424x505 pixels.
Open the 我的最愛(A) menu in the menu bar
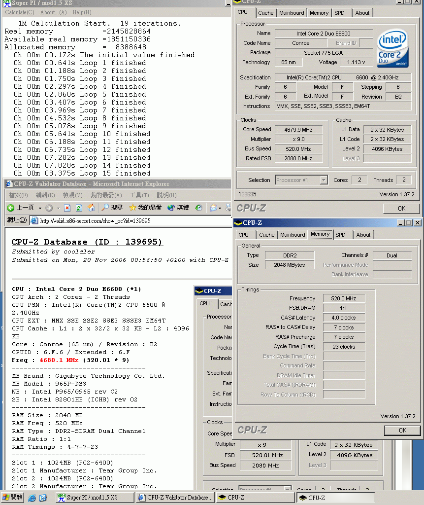(106, 195)
